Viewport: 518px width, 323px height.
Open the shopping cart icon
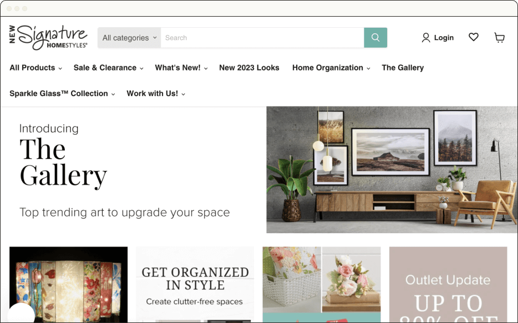pyautogui.click(x=499, y=38)
